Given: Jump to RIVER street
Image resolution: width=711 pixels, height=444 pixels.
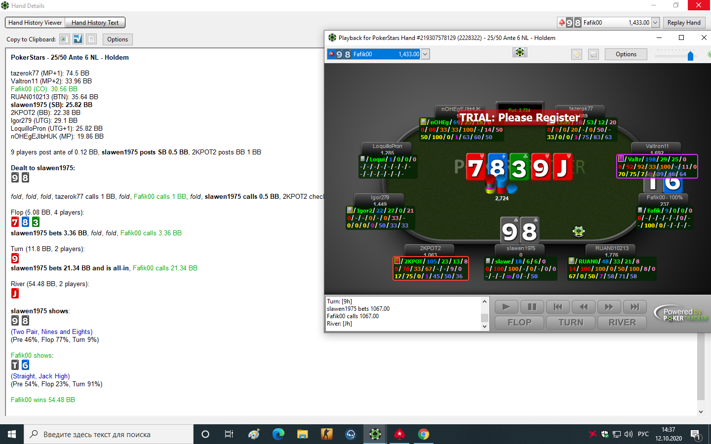Looking at the screenshot, I should (622, 323).
